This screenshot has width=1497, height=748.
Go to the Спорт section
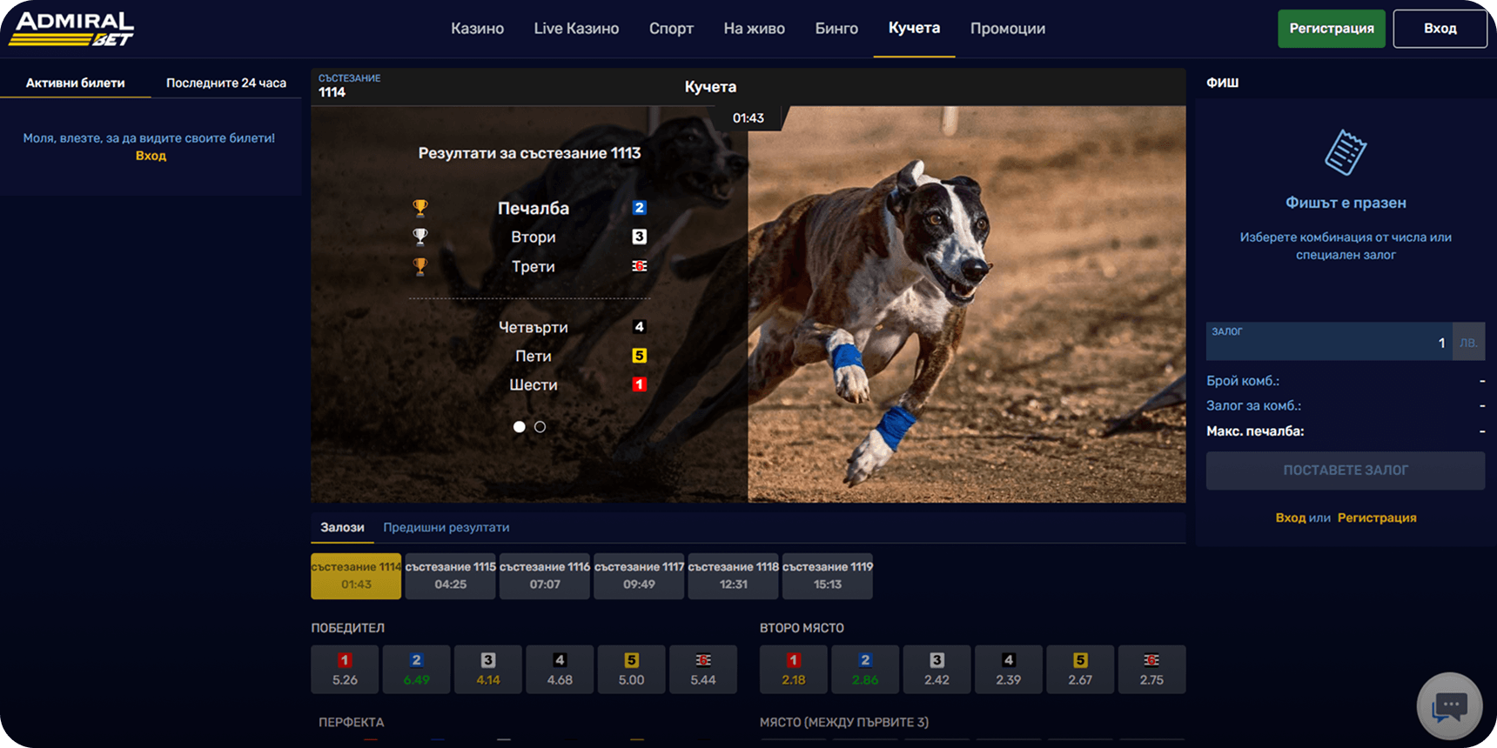[671, 29]
